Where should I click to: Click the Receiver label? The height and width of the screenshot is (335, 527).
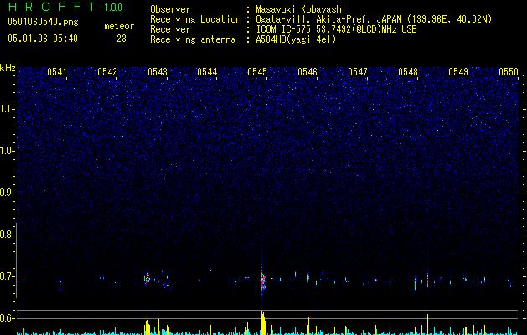(x=170, y=29)
